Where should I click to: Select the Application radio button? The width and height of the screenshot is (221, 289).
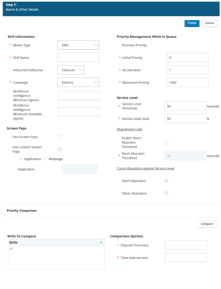tap(21, 159)
